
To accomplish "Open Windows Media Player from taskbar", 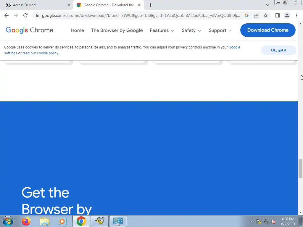I will [x=63, y=221].
